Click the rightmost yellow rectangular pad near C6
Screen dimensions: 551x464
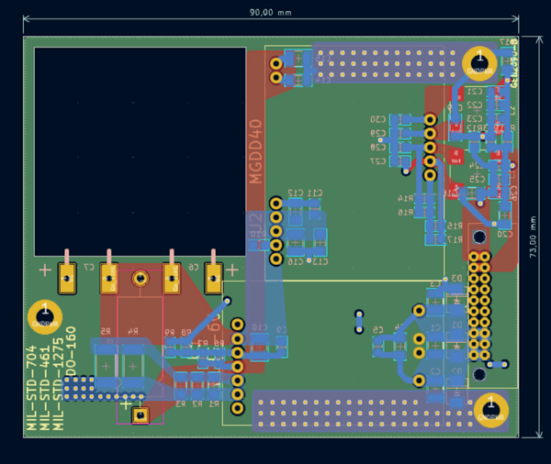214,278
